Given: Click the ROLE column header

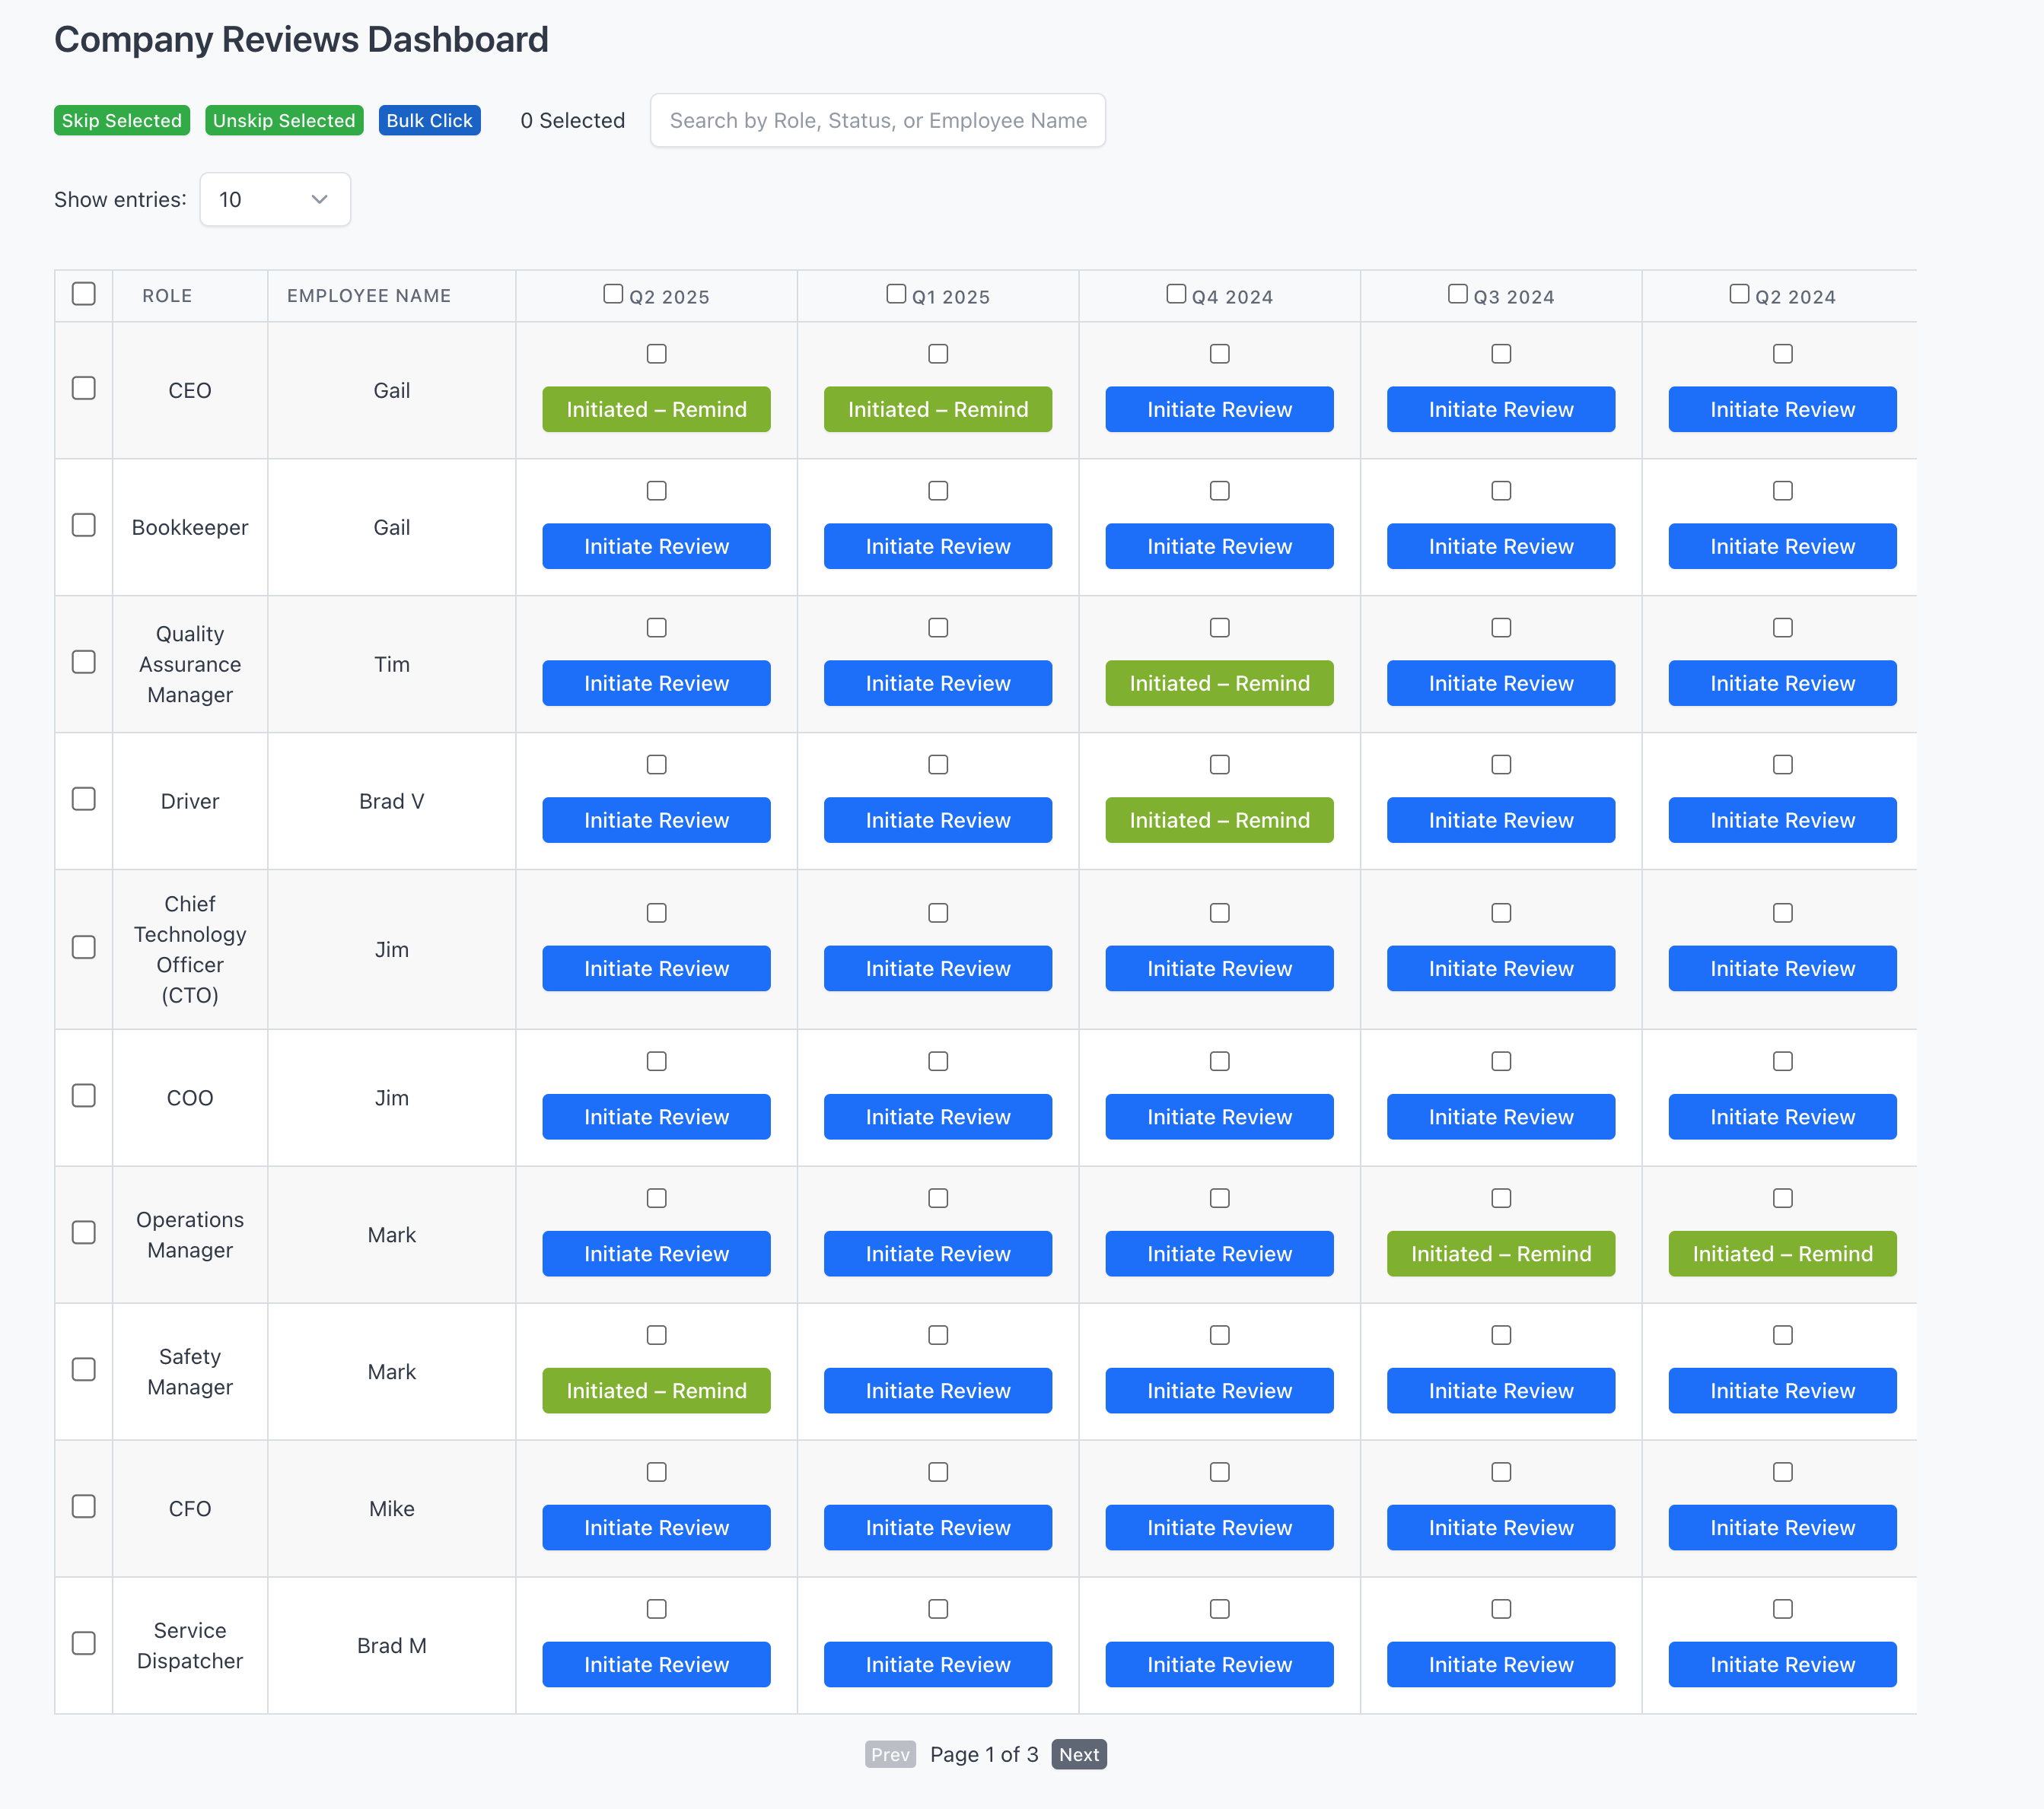Looking at the screenshot, I should point(167,296).
